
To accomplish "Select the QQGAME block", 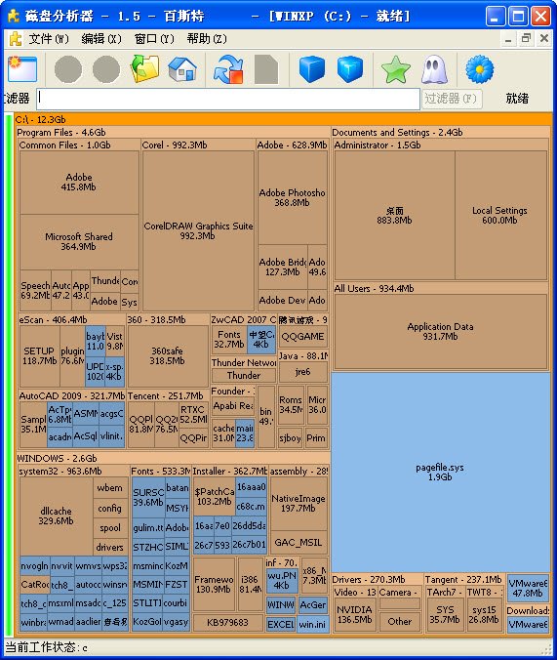I will (x=303, y=337).
